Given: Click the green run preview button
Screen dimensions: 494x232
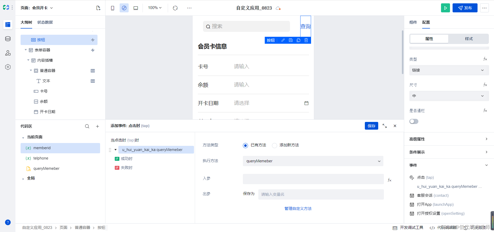Looking at the screenshot, I should [x=445, y=8].
